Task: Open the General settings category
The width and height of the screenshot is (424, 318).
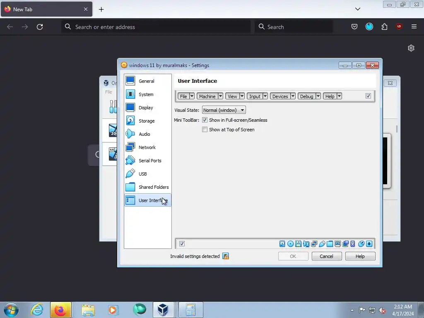Action: 148,81
